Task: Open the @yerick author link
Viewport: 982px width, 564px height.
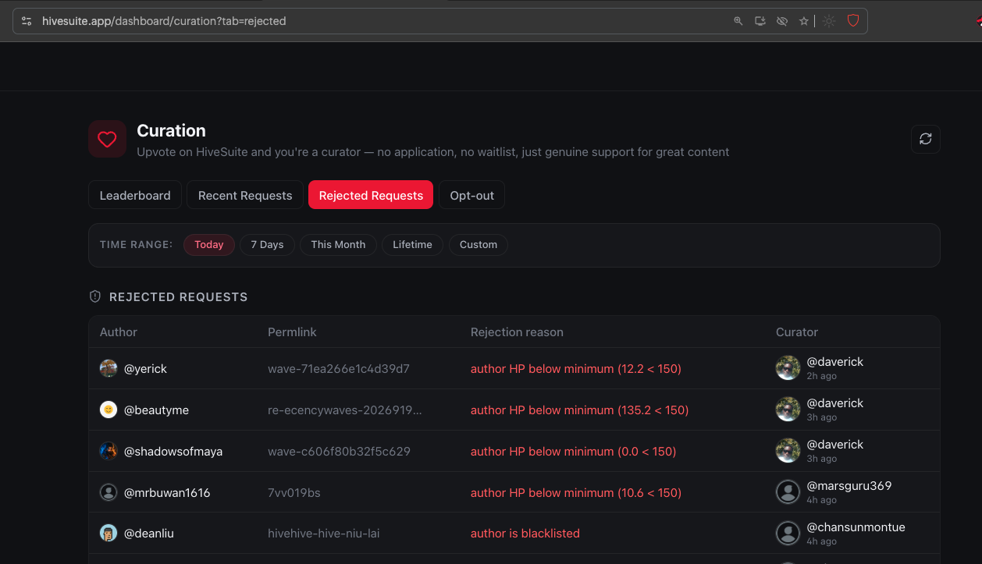Action: pyautogui.click(x=145, y=368)
